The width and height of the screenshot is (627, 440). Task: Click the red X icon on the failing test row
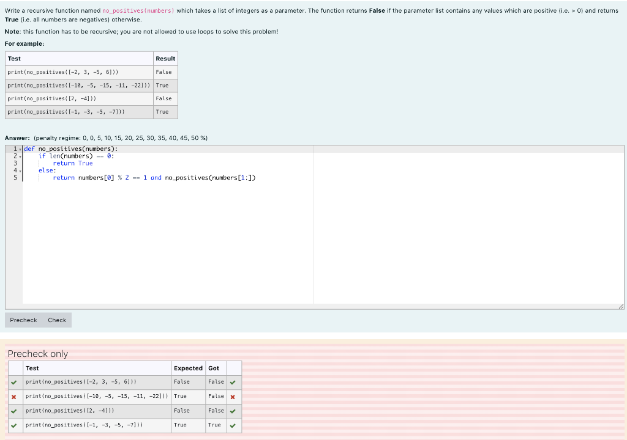click(x=15, y=396)
